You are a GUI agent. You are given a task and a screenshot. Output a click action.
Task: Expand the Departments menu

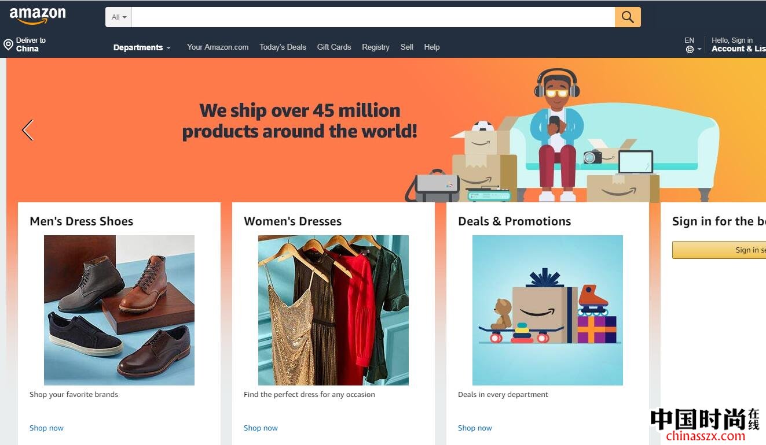[x=142, y=47]
